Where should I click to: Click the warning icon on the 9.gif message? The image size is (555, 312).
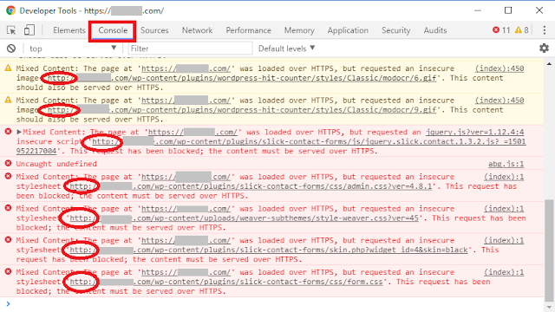[x=8, y=100]
